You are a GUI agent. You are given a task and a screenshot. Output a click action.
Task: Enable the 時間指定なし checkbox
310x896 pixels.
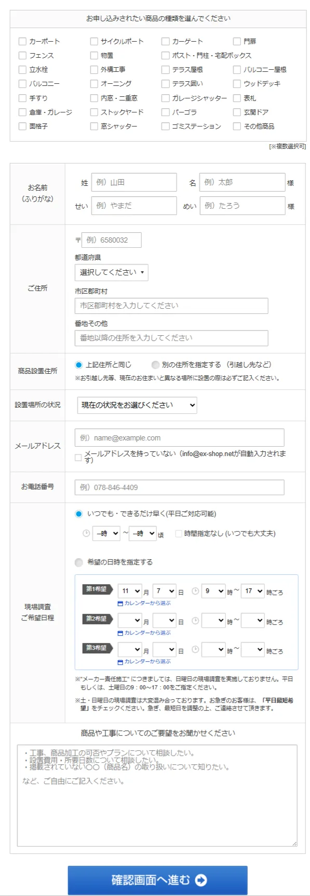[179, 533]
